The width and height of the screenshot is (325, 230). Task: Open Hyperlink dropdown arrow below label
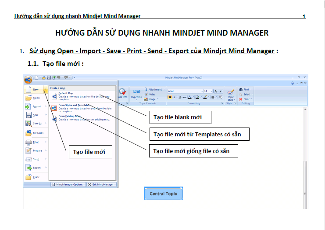[136, 100]
